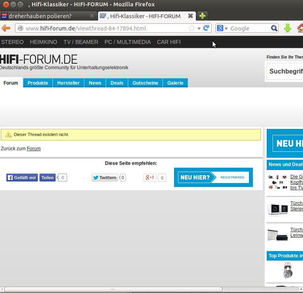
Task: Click the horizontal scrollbar right arrow
Action: pos(301,289)
